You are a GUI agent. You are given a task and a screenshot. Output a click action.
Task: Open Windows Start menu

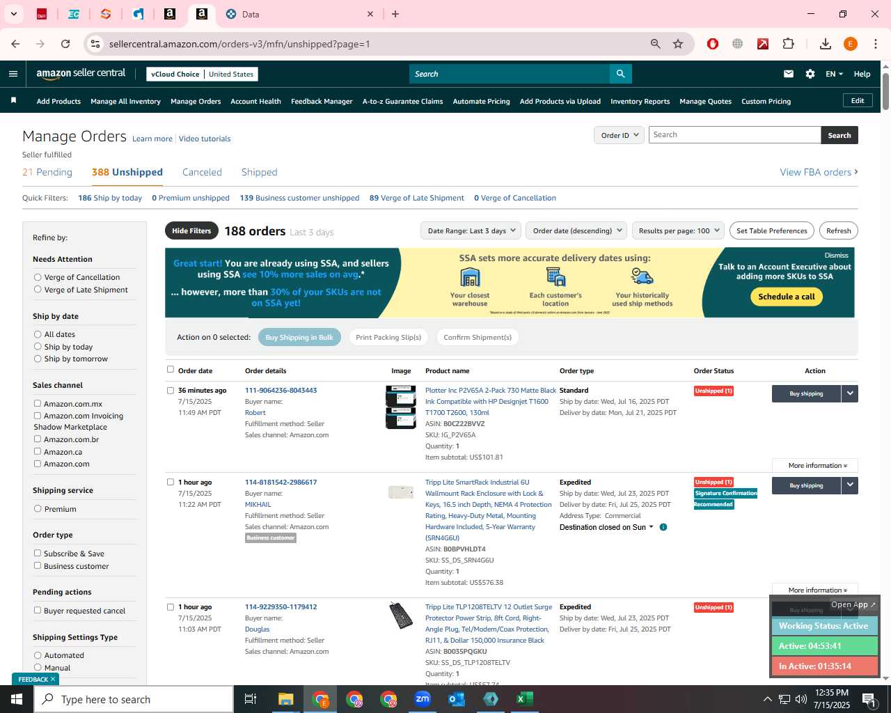pos(17,699)
